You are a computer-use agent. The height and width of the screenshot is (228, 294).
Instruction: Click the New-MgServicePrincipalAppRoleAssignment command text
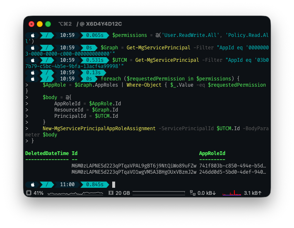click(x=99, y=129)
